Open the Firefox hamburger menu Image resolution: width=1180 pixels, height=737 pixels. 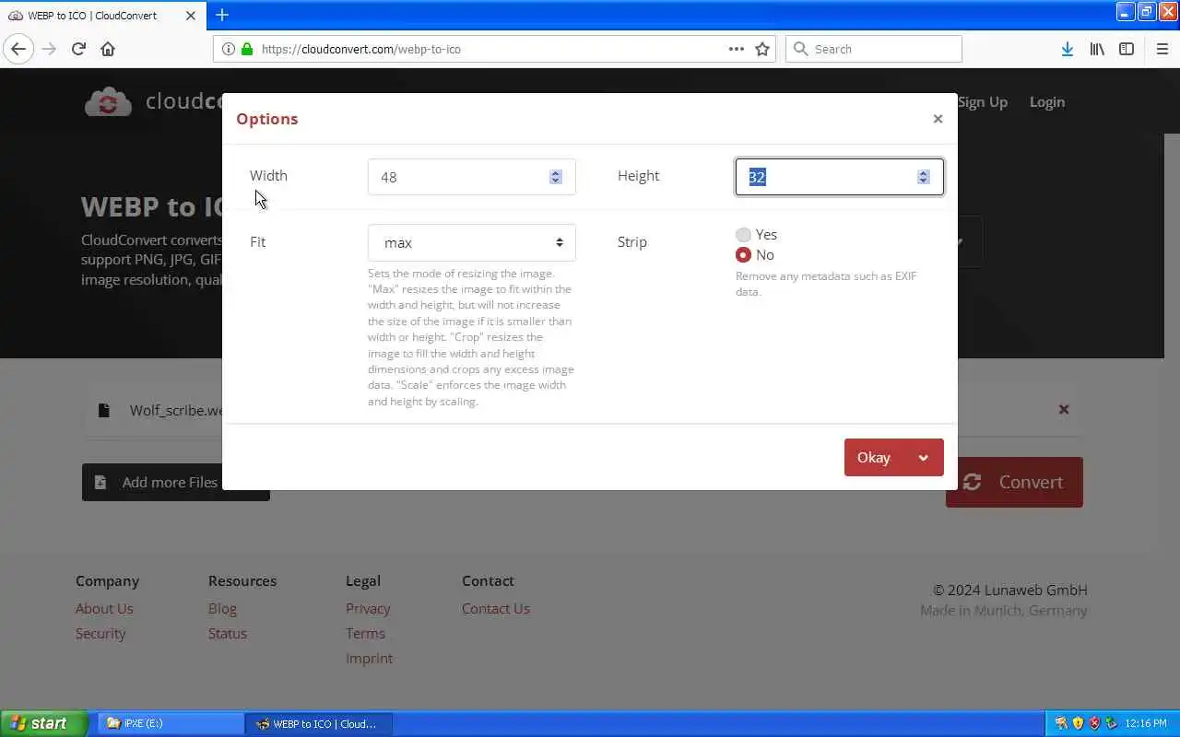[x=1162, y=49]
